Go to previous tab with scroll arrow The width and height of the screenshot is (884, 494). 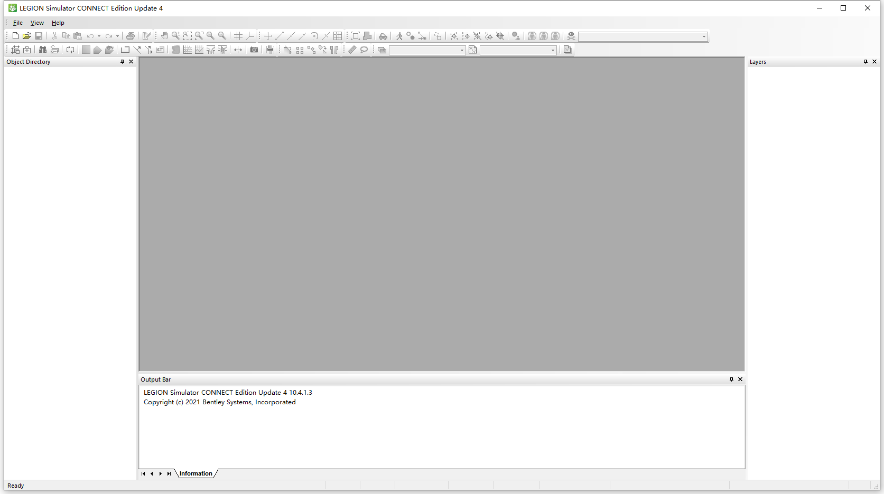point(152,473)
